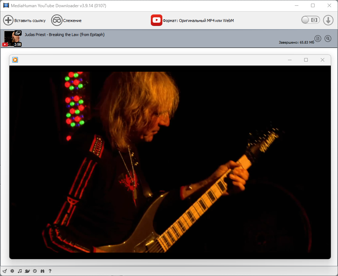Screen dimensions: 338x276
Task: Locate downloaded file with magnifier icon
Action: 328,39
